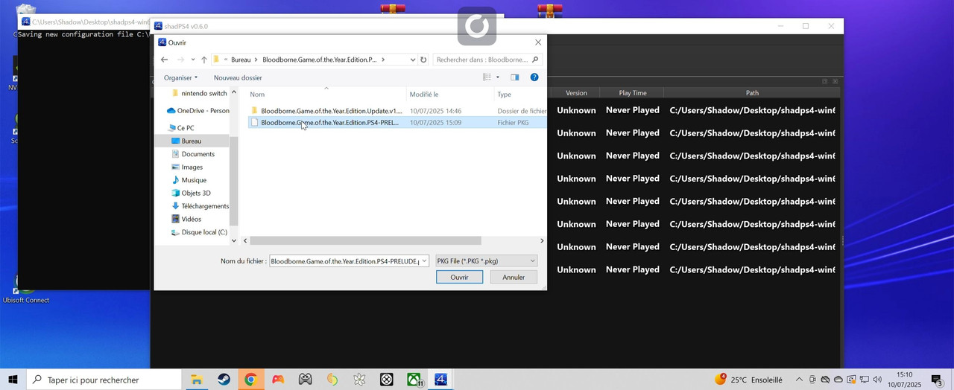
Task: Open Documents in the navigation pane
Action: pyautogui.click(x=193, y=154)
